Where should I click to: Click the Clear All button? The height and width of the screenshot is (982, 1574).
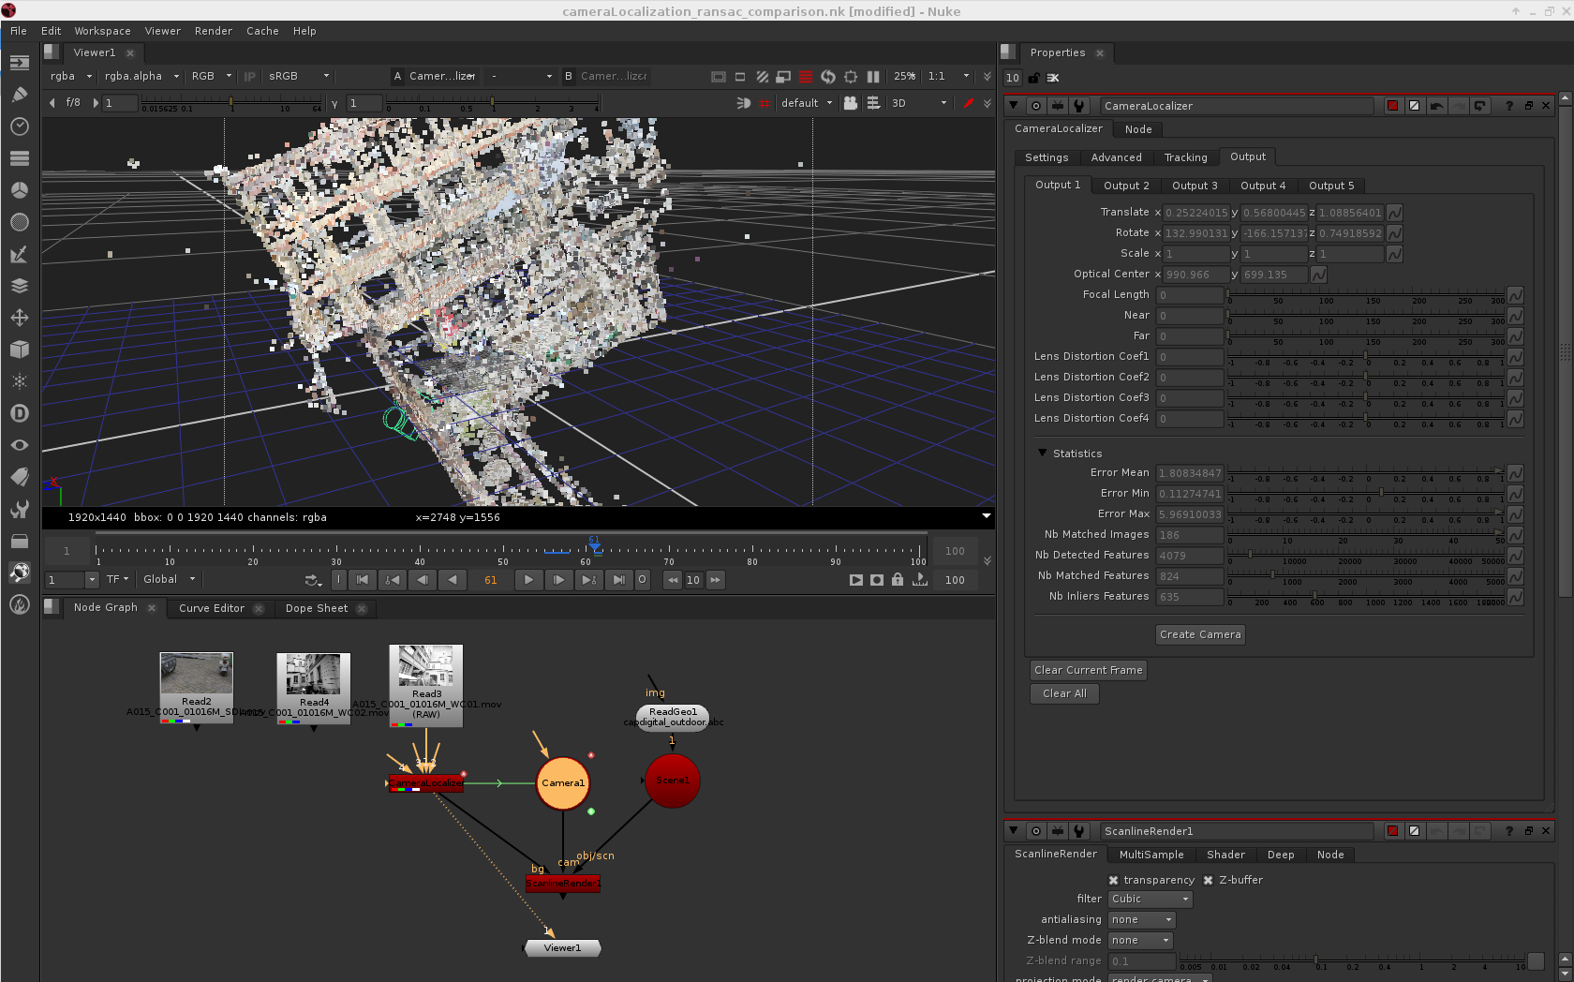[1064, 693]
